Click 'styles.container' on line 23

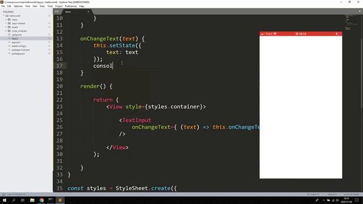tap(174, 107)
